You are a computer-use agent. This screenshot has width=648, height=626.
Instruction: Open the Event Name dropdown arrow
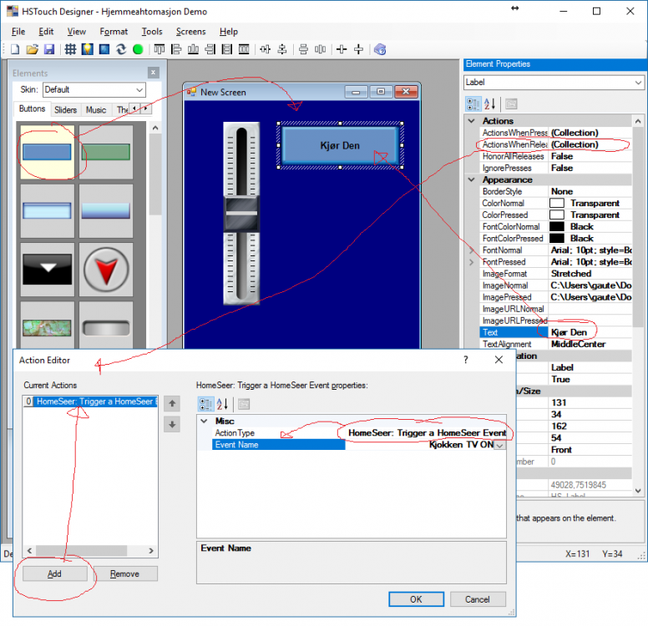coord(499,446)
